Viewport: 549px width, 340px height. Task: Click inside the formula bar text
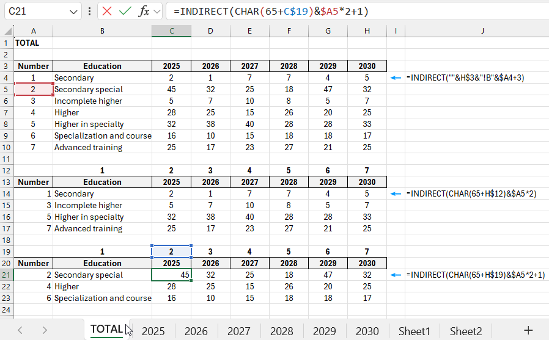[271, 11]
